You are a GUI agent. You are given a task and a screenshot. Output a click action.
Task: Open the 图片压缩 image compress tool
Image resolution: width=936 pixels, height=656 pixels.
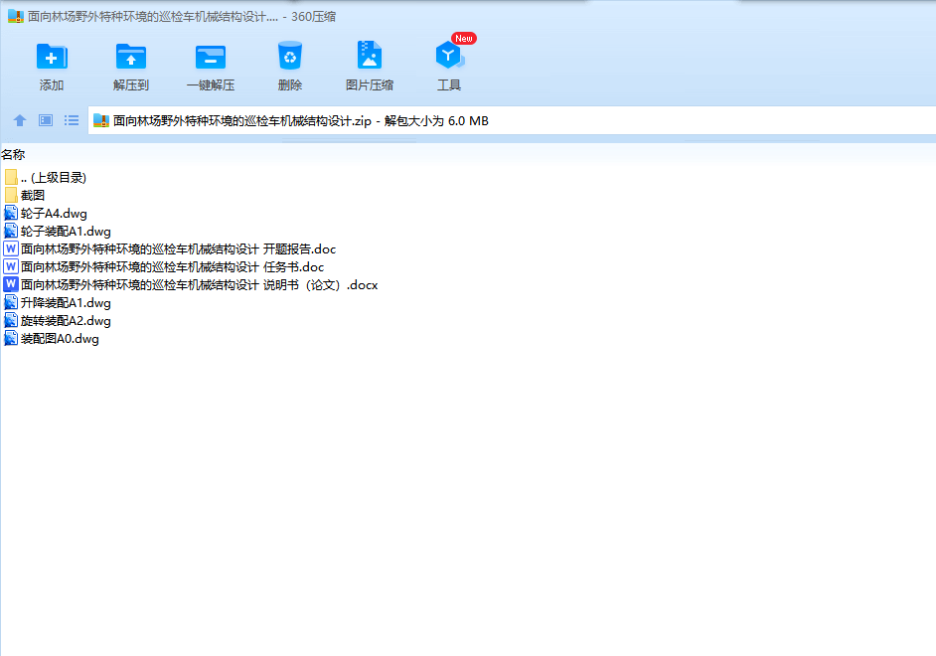pyautogui.click(x=370, y=55)
